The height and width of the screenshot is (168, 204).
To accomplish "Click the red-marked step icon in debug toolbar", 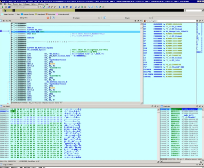I will tap(49, 7).
